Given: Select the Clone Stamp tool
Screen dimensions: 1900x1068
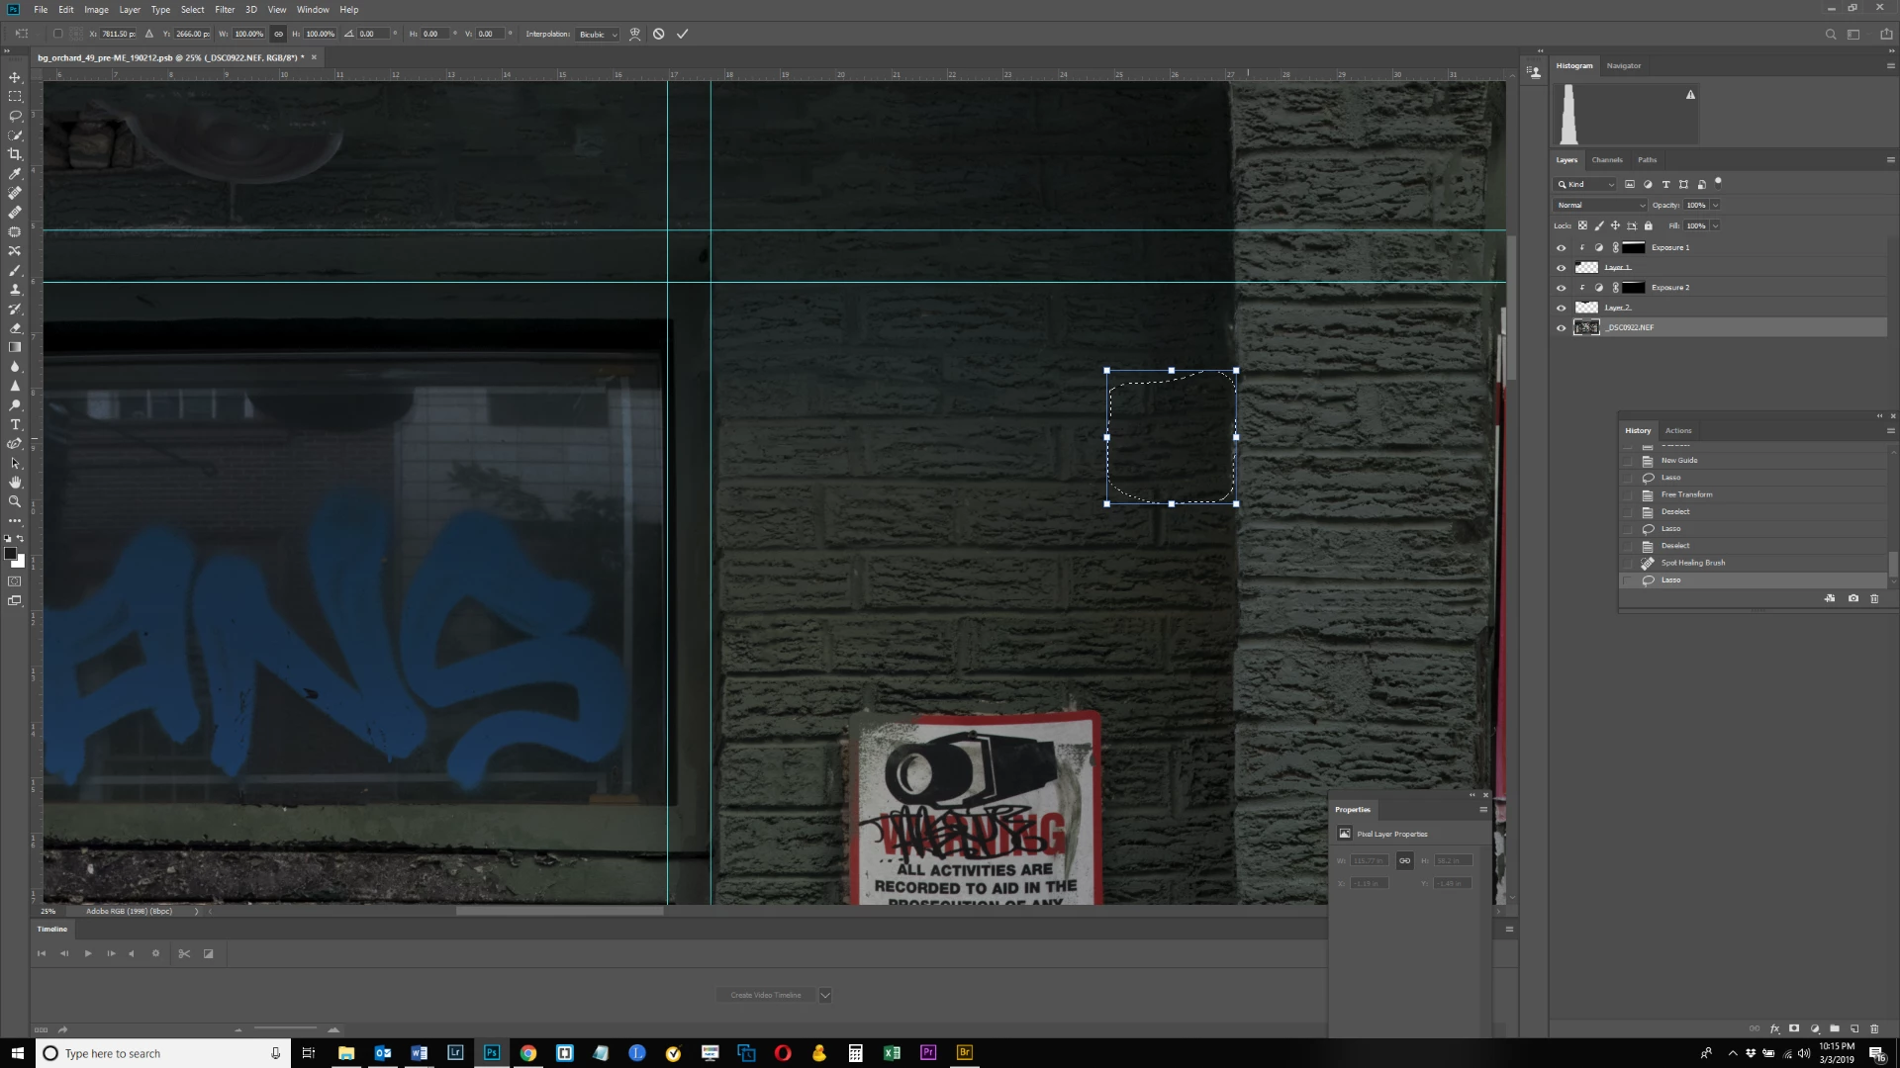Looking at the screenshot, I should pos(15,290).
